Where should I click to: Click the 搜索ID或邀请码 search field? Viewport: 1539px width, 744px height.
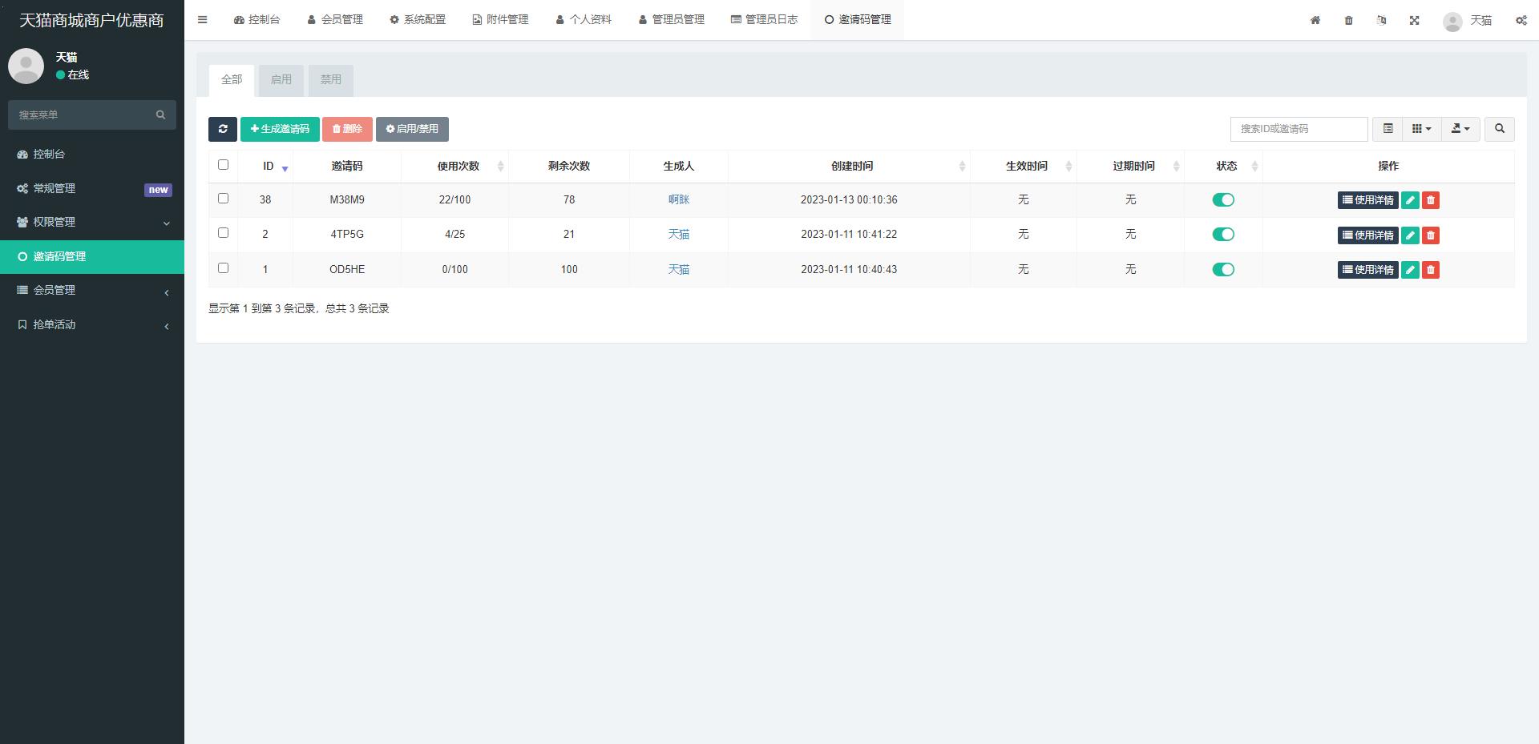click(1299, 129)
